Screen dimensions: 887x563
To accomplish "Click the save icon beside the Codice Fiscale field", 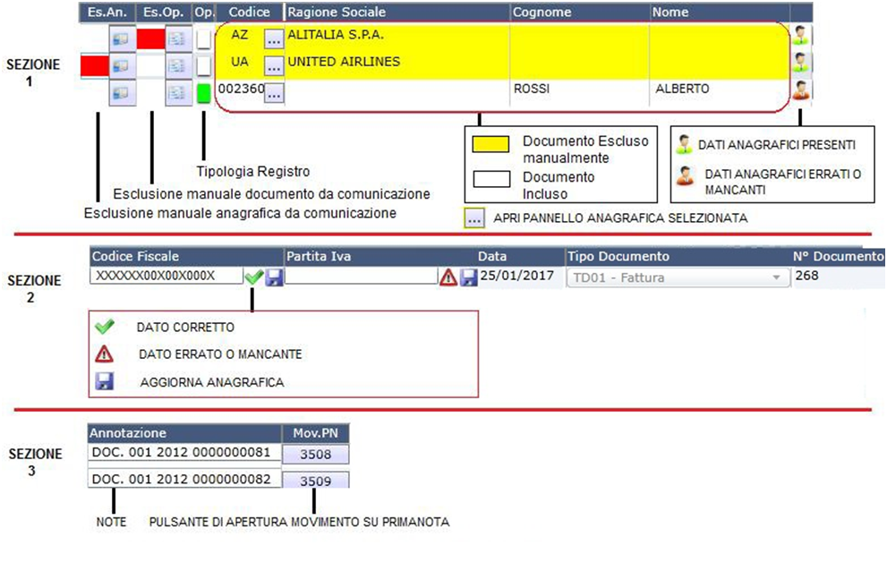I will click(x=275, y=277).
